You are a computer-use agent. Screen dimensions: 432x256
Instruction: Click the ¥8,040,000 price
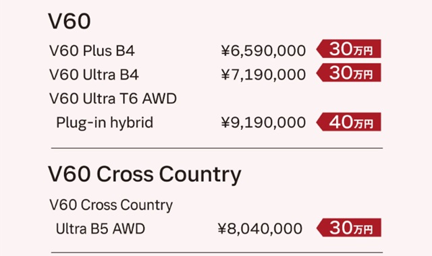click(260, 229)
